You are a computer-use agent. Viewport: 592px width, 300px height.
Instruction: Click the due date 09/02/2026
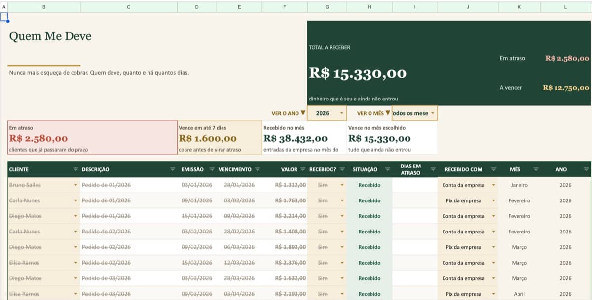pos(239,216)
